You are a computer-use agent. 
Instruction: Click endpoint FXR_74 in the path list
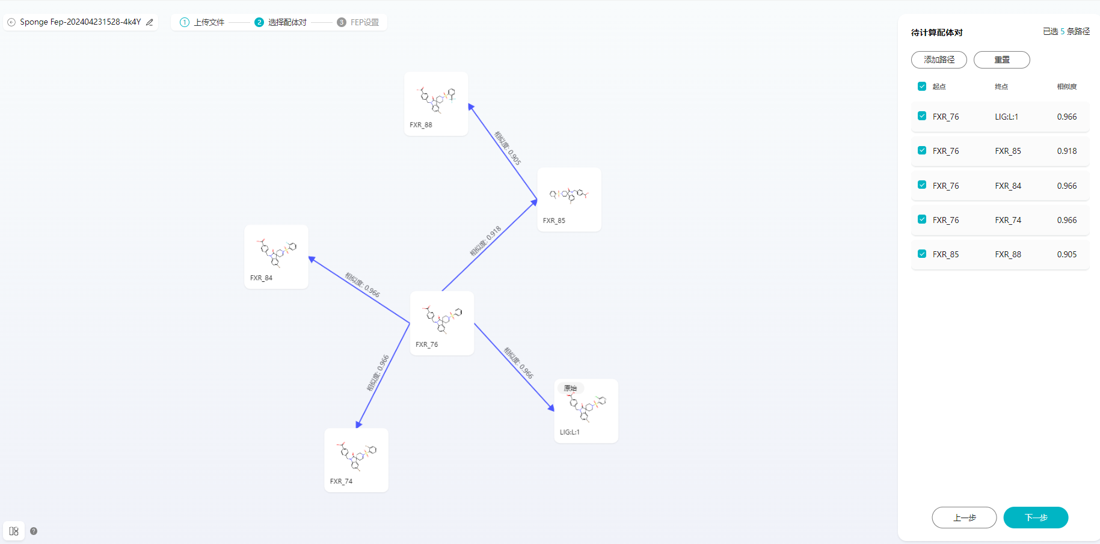[1008, 220]
